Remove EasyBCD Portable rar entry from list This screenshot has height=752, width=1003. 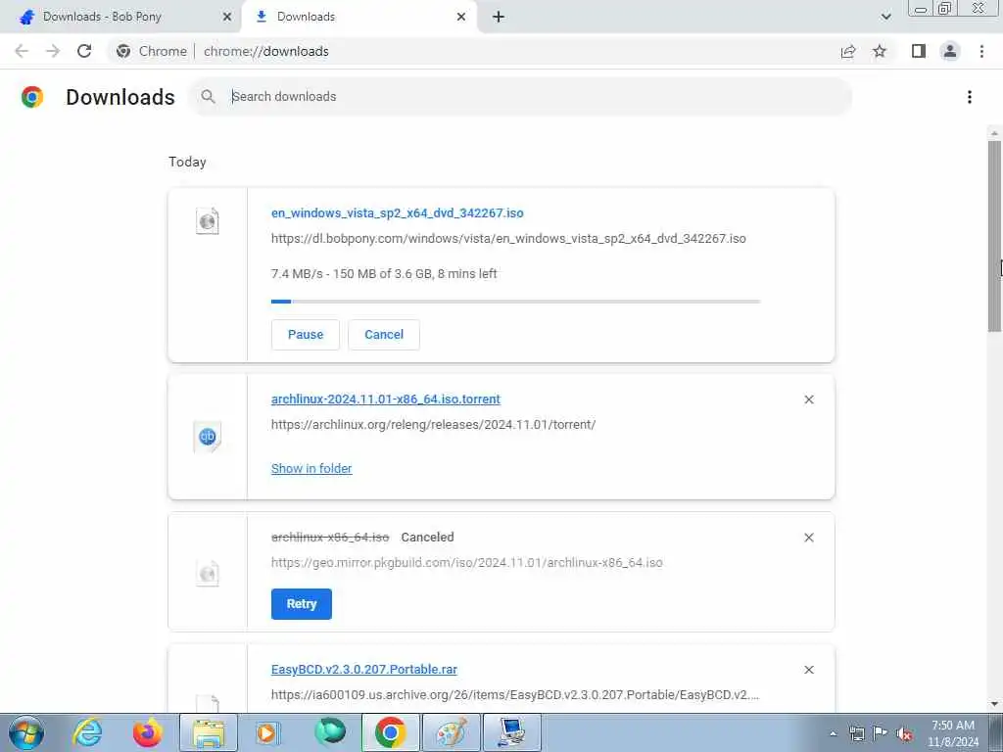[x=808, y=670]
